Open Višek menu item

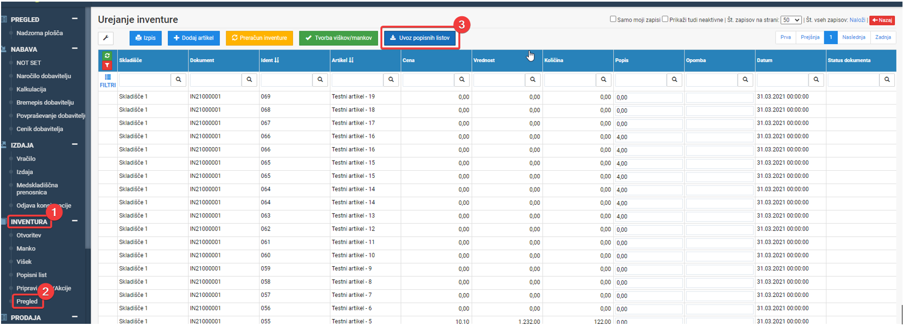24,262
